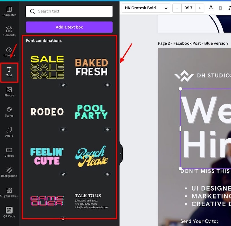Click the bottom-left selection handle of heading

click(x=180, y=169)
